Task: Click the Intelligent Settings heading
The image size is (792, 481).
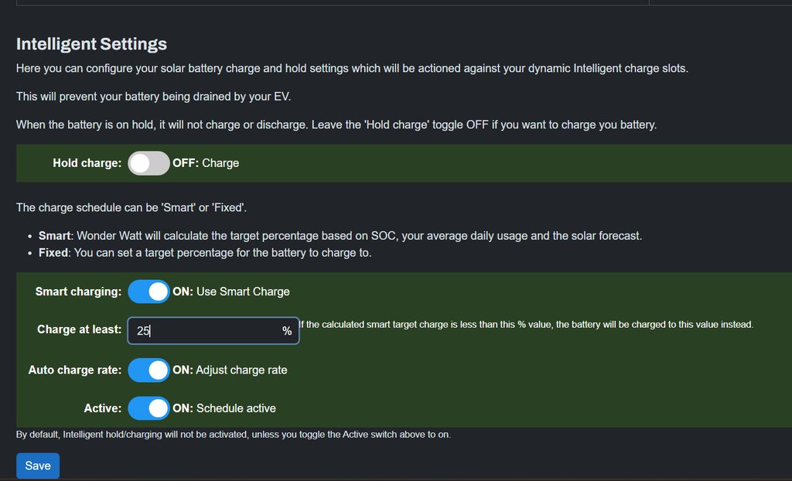Action: (91, 44)
